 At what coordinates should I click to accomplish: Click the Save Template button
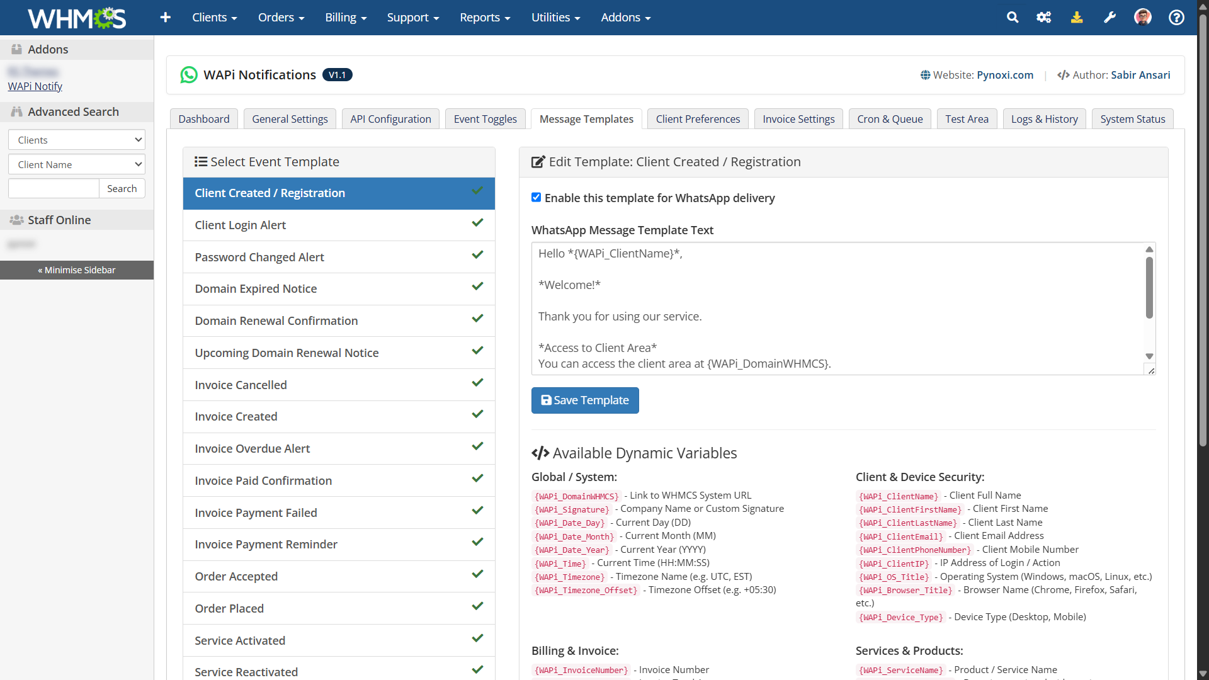point(585,400)
